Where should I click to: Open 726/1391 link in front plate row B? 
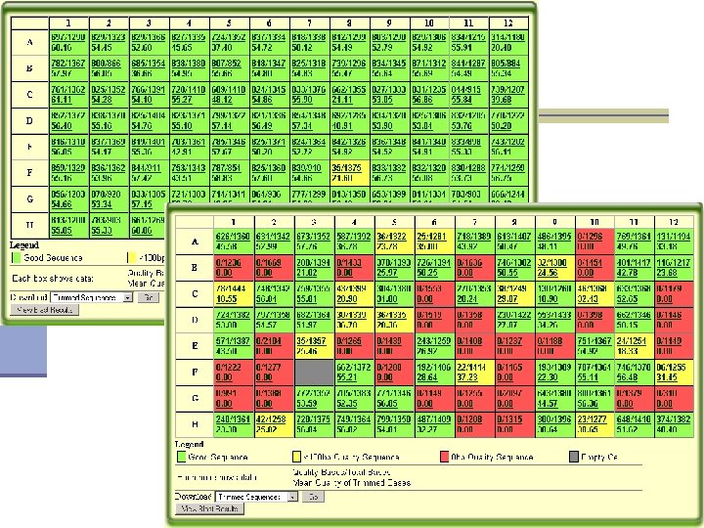coord(434,263)
